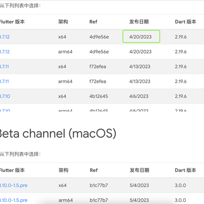Image resolution: width=204 pixels, height=204 pixels.
Task: Click the Ref header in the top table
Action: click(x=93, y=22)
